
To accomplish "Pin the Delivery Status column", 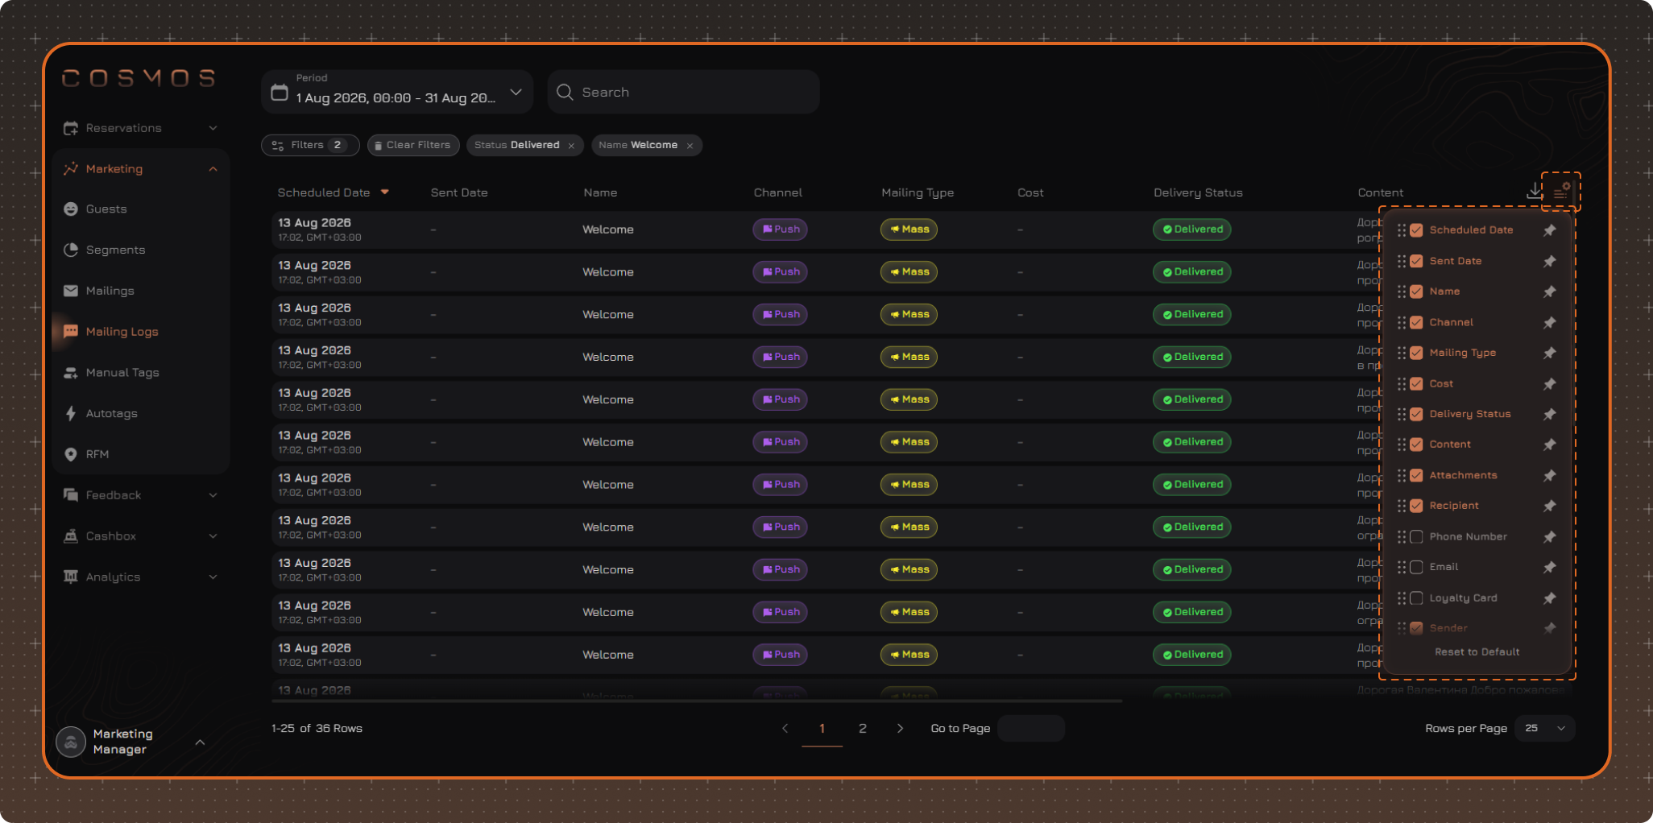I will tap(1549, 414).
